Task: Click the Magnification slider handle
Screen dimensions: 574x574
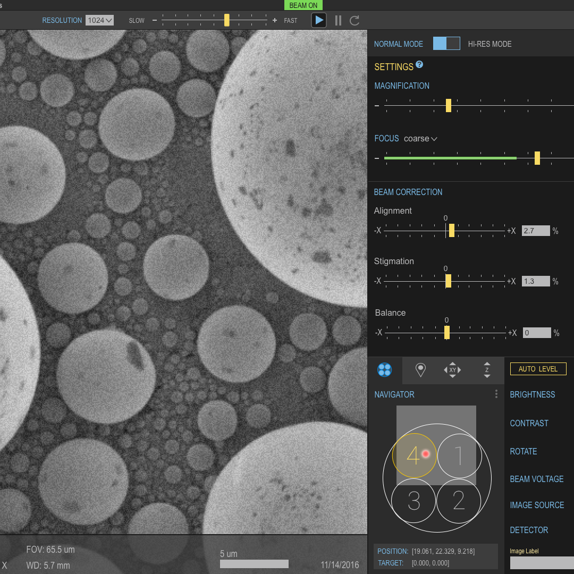Action: tap(449, 105)
